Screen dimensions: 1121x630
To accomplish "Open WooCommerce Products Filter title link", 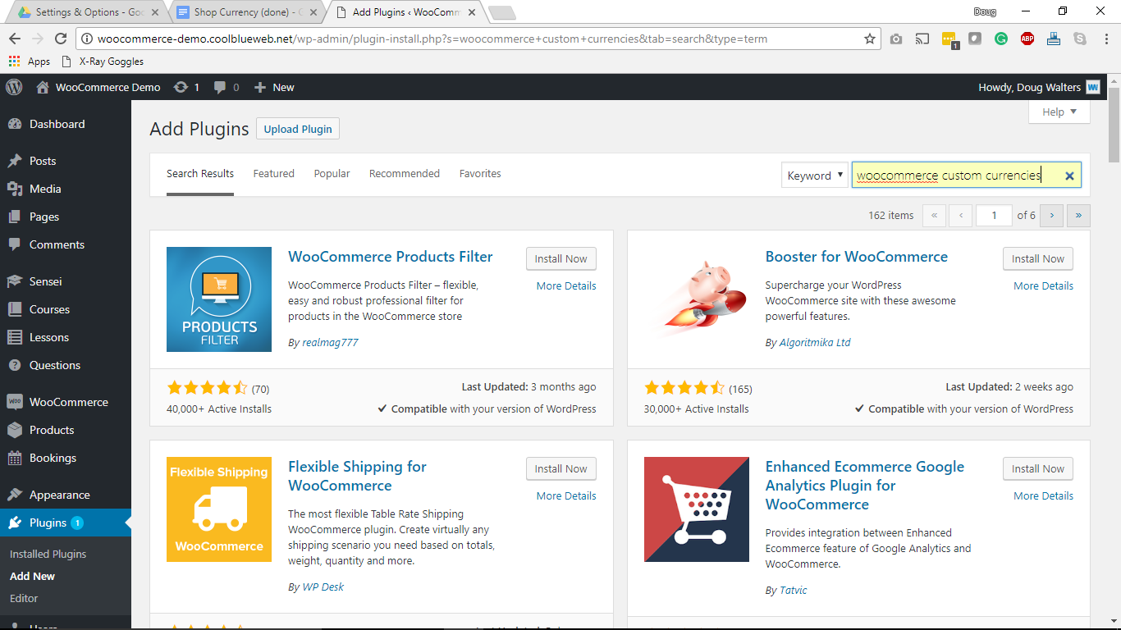I will (x=391, y=257).
